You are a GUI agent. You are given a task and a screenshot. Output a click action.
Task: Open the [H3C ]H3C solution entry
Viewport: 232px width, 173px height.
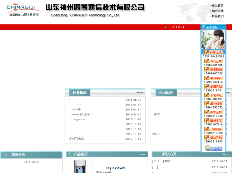[x=161, y=161]
